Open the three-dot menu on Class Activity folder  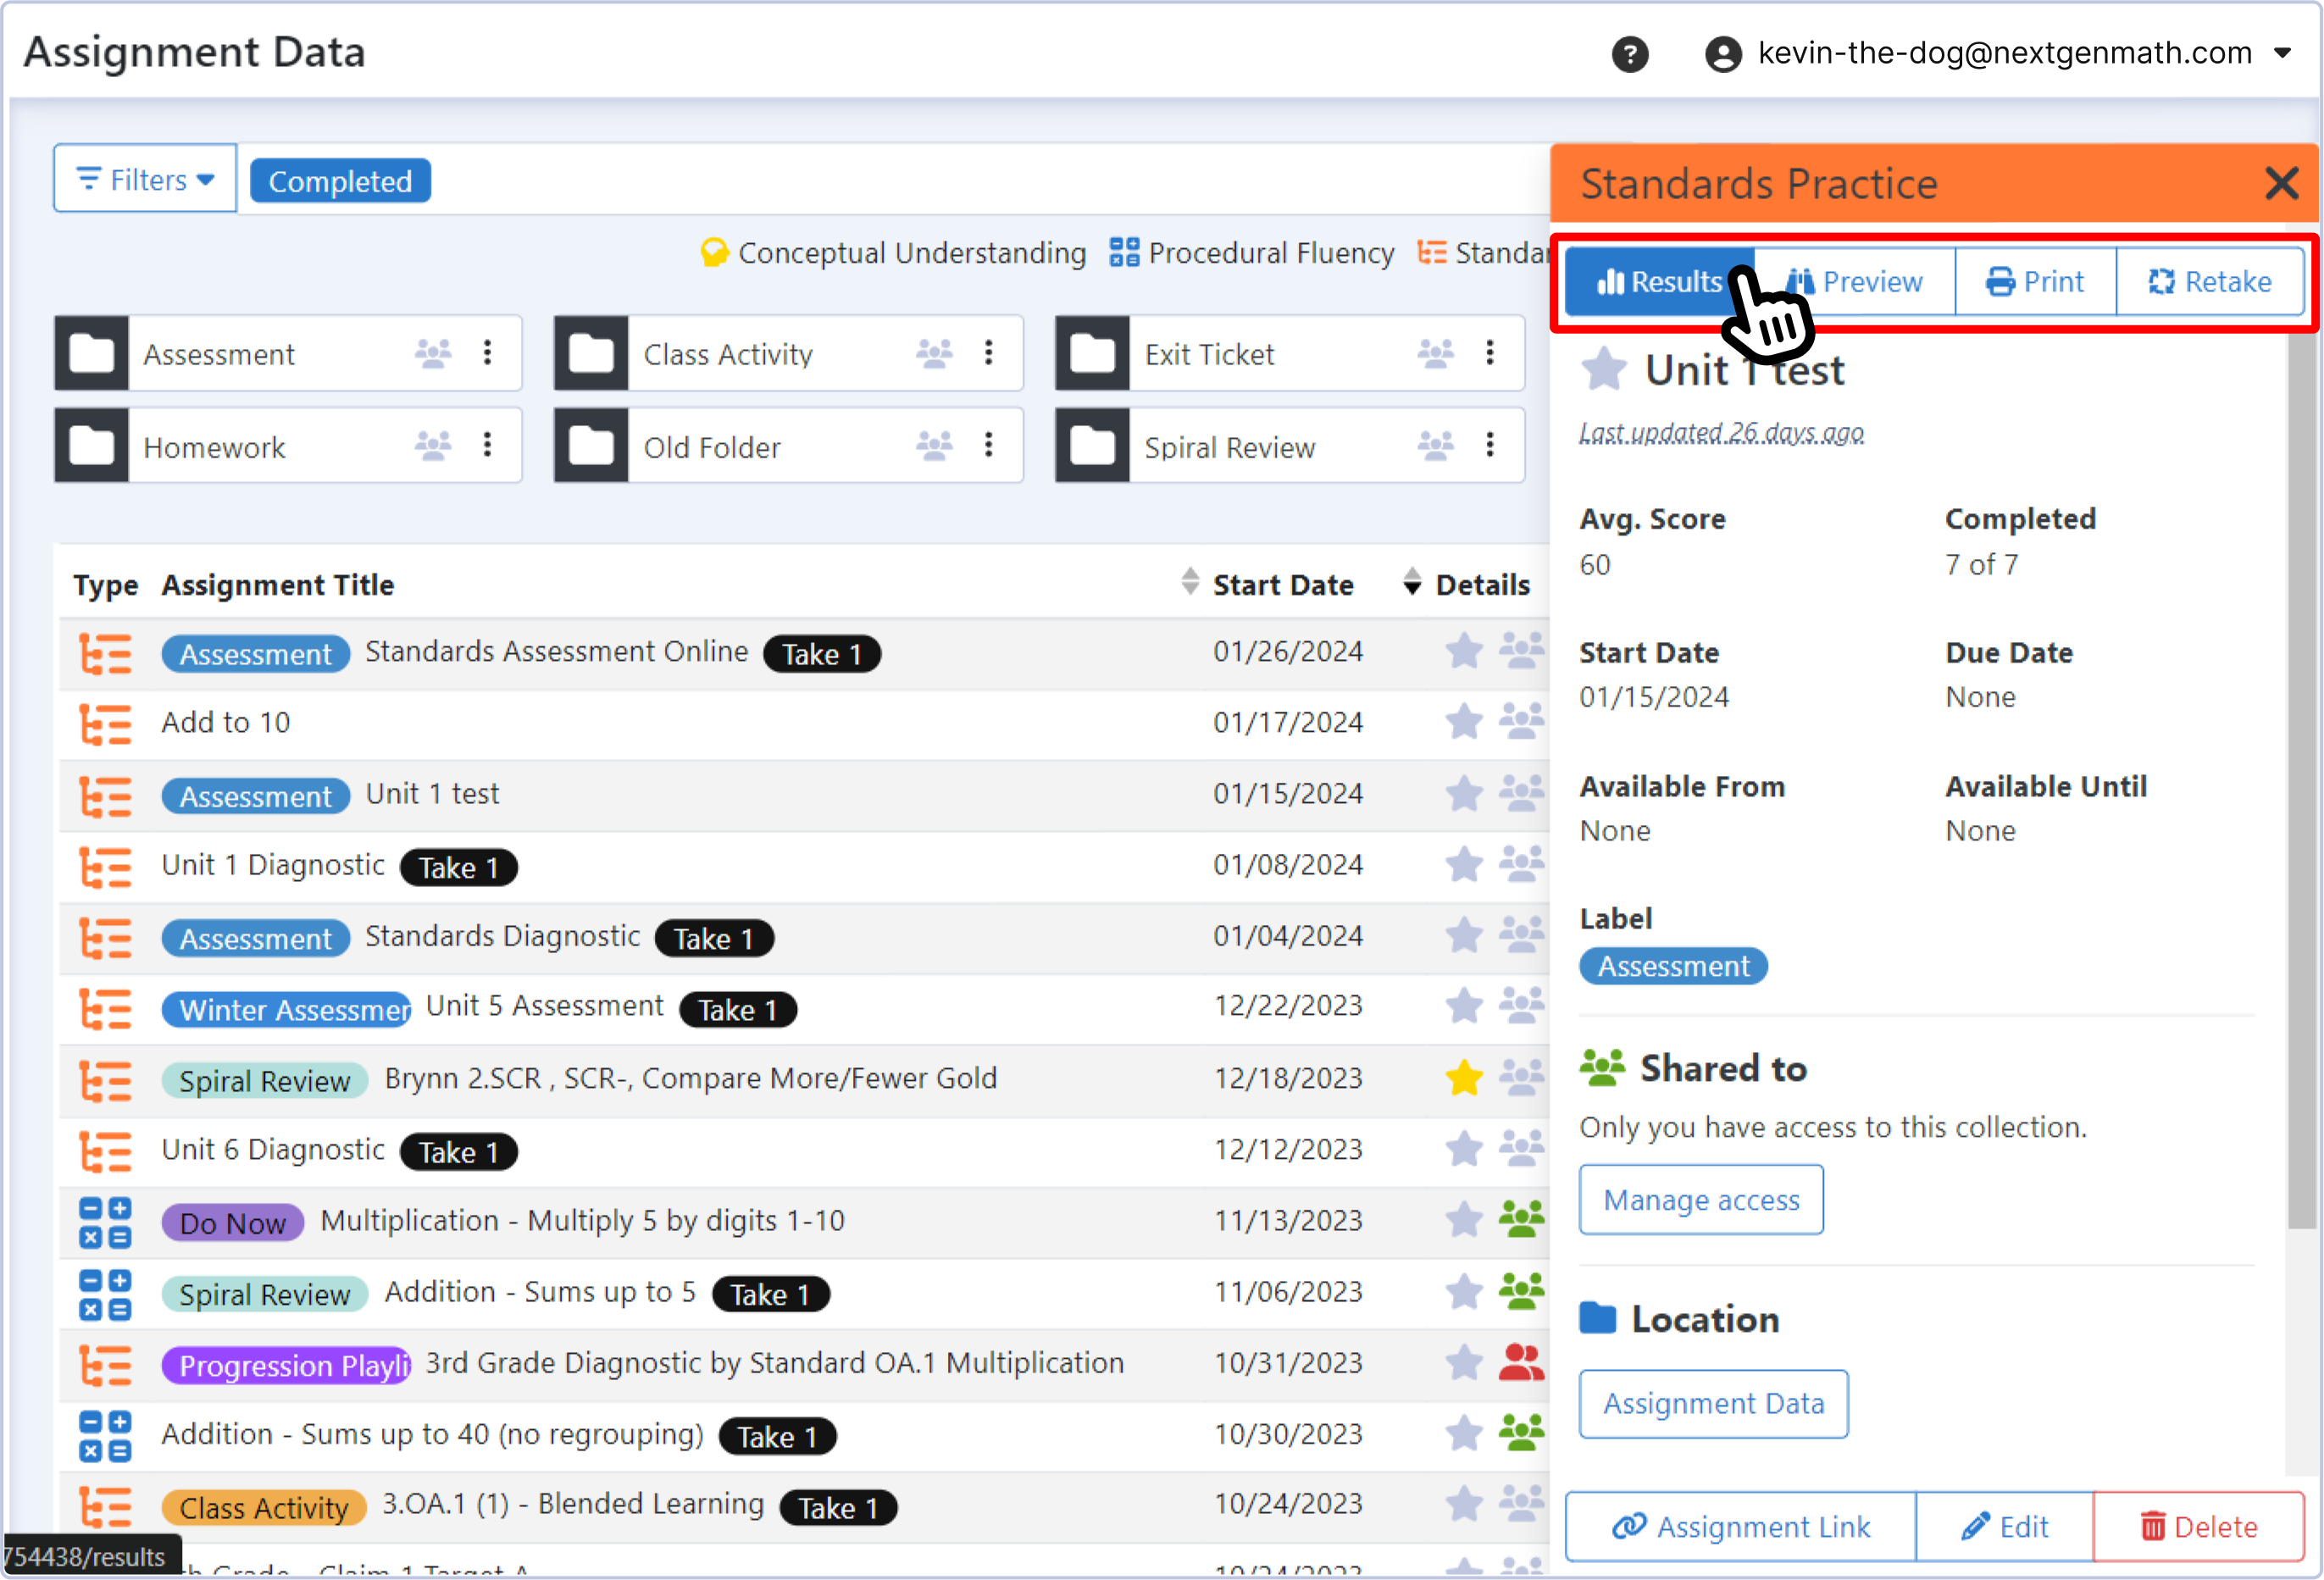988,353
